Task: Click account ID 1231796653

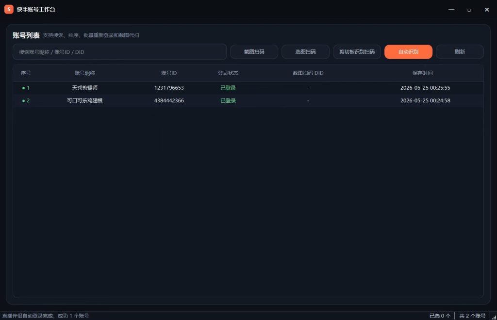Action: (x=169, y=88)
